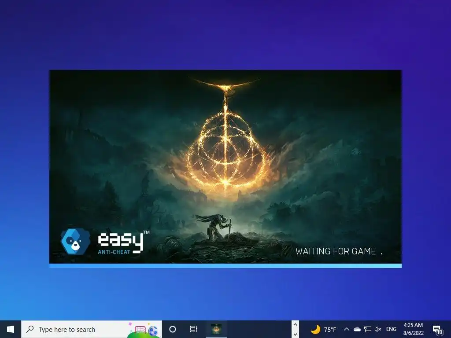
Task: Click the blue loading progress bar
Action: [x=225, y=266]
